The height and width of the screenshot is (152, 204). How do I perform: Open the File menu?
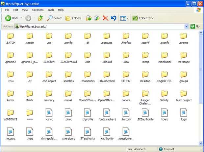(x=7, y=10)
